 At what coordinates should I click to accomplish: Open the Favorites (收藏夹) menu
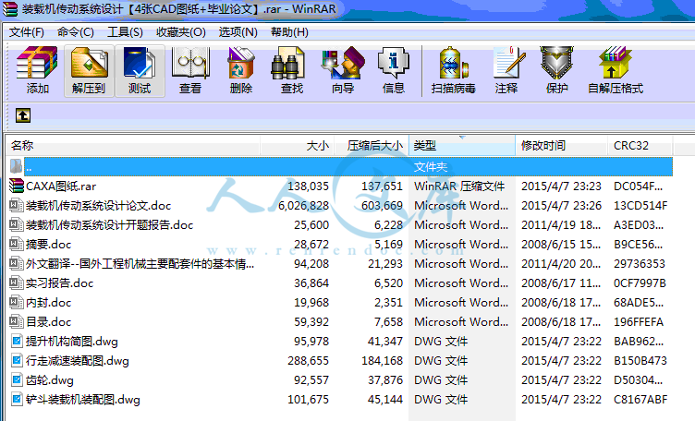pyautogui.click(x=181, y=32)
